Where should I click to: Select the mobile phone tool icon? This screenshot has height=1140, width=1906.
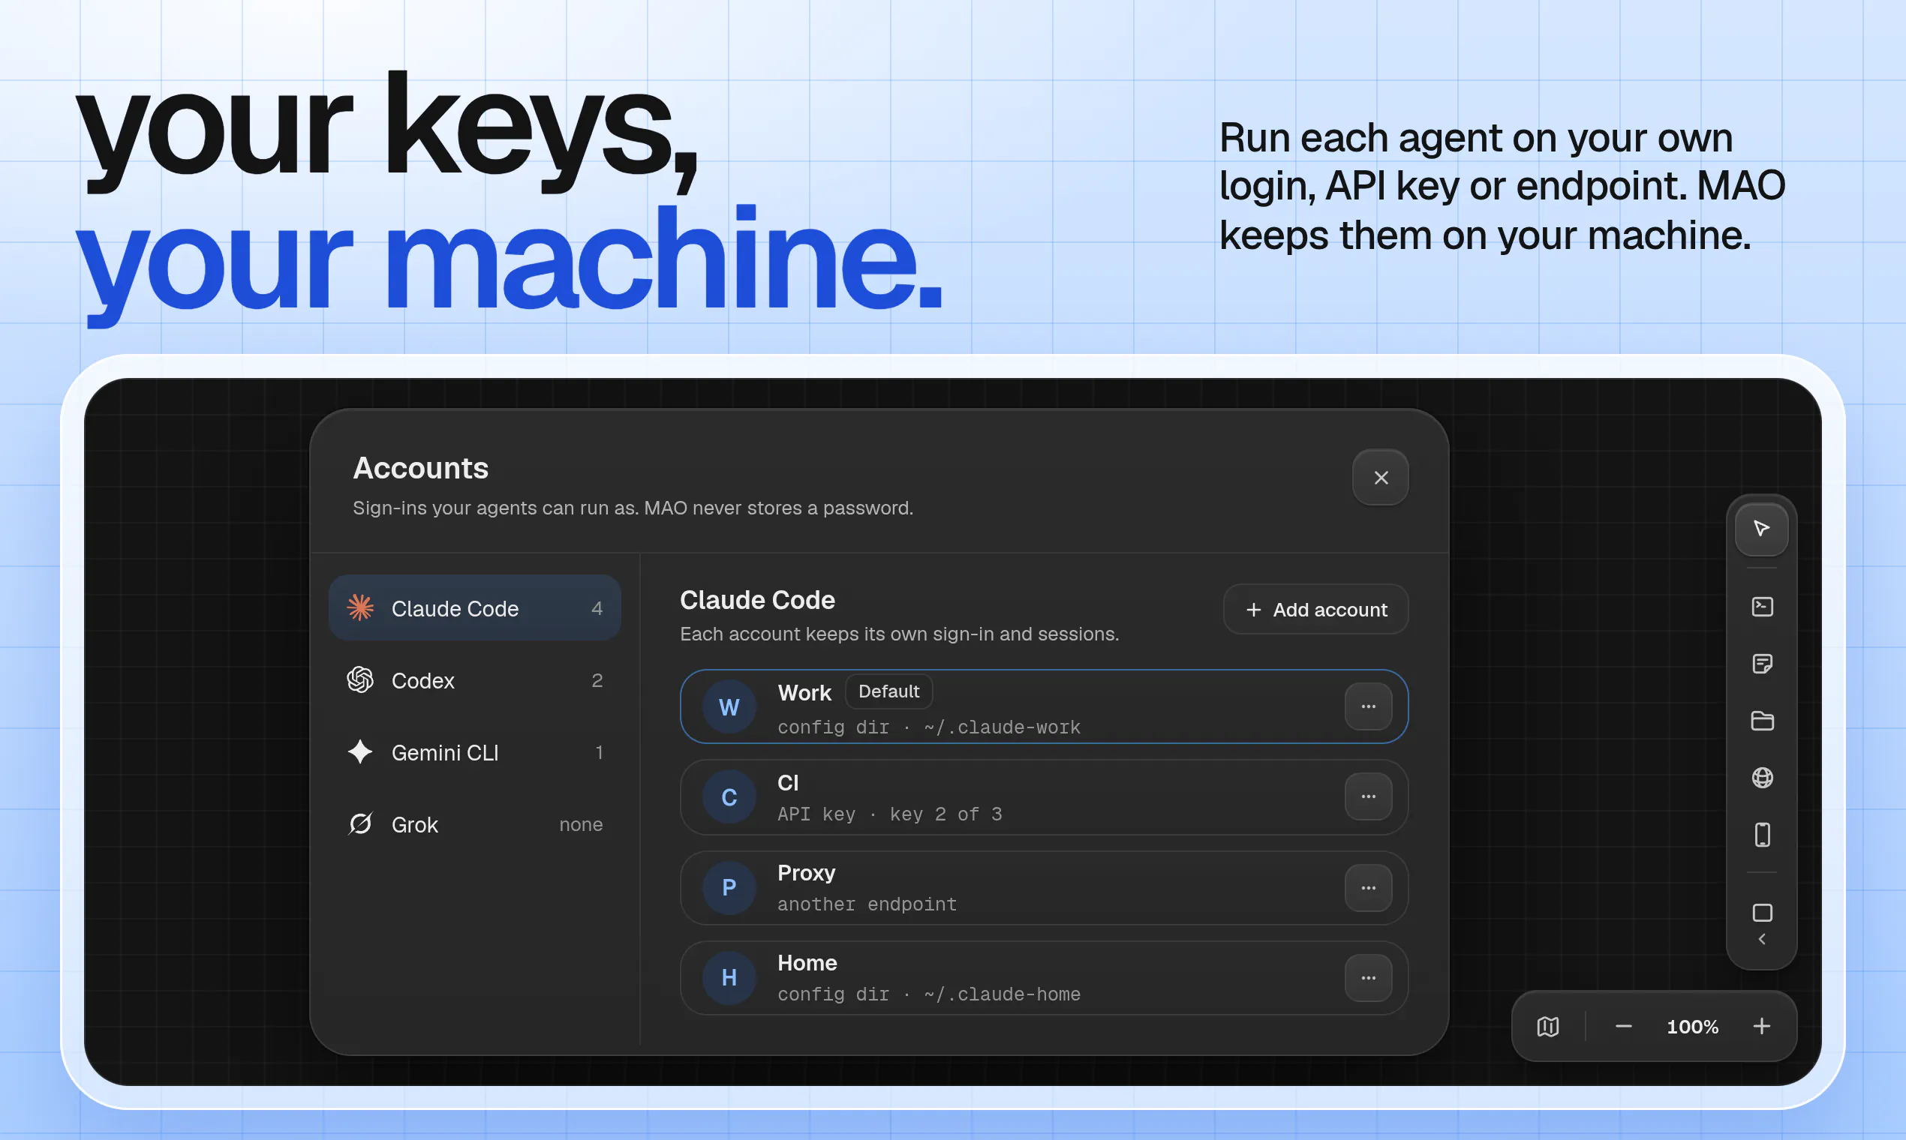(1762, 834)
